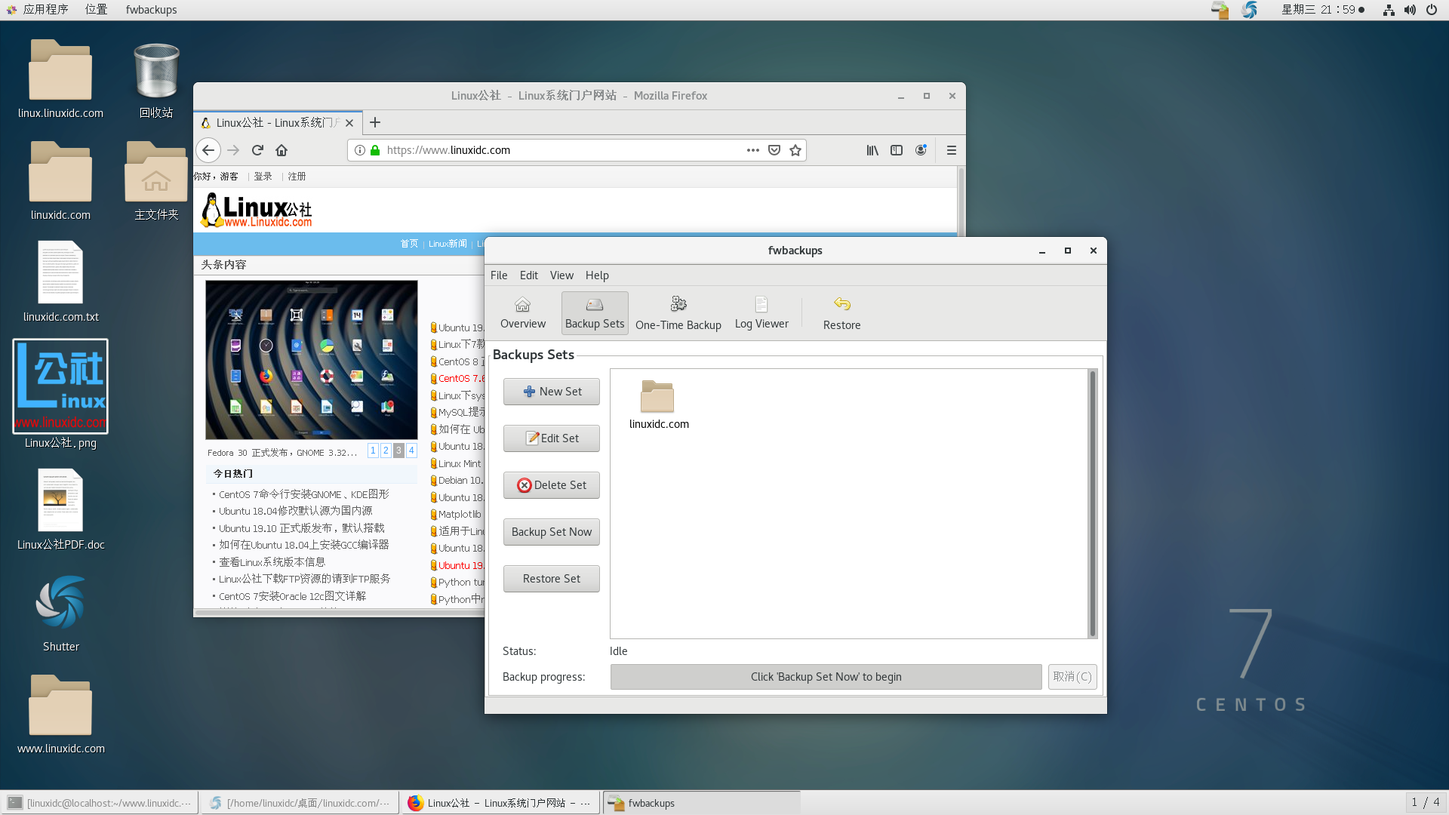The height and width of the screenshot is (815, 1449).
Task: Click the One-Time Backup icon
Action: click(678, 310)
